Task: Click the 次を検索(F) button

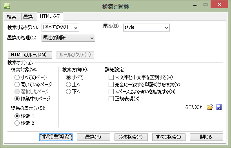Action: click(x=131, y=137)
